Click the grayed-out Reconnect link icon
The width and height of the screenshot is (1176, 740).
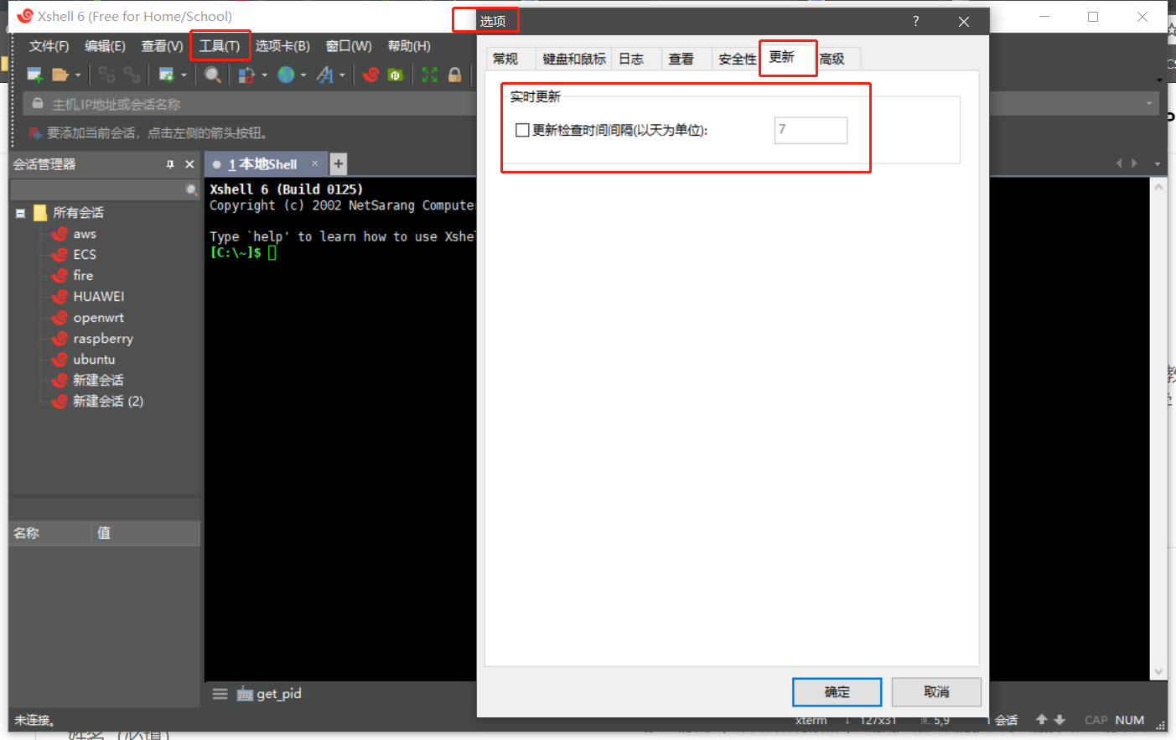(x=132, y=75)
